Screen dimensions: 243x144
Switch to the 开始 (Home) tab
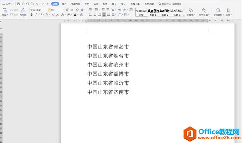pyautogui.click(x=55, y=4)
